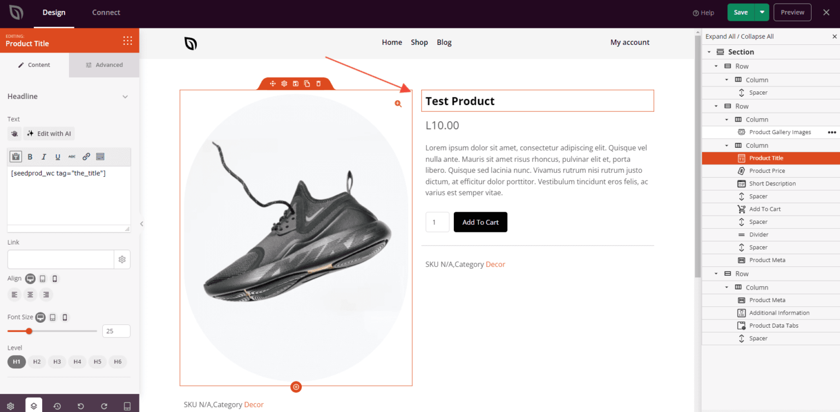Open block settings gear on image block

point(284,84)
